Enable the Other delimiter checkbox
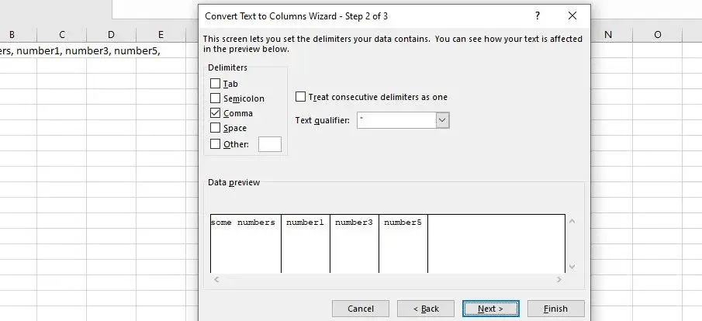Viewport: 702px width, 321px height. pyautogui.click(x=216, y=143)
